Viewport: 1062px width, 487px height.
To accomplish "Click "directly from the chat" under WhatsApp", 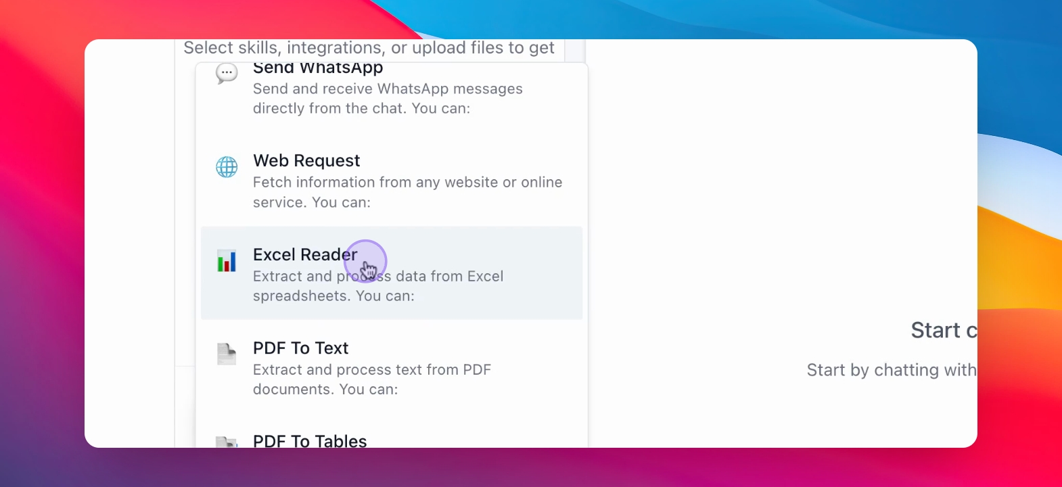I will coord(329,108).
